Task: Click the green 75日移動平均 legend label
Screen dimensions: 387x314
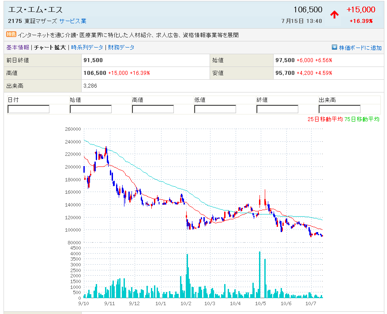Action: [362, 119]
